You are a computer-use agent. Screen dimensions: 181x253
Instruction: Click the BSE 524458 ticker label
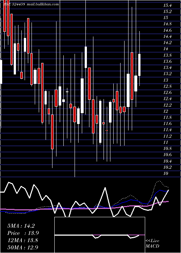14,4
